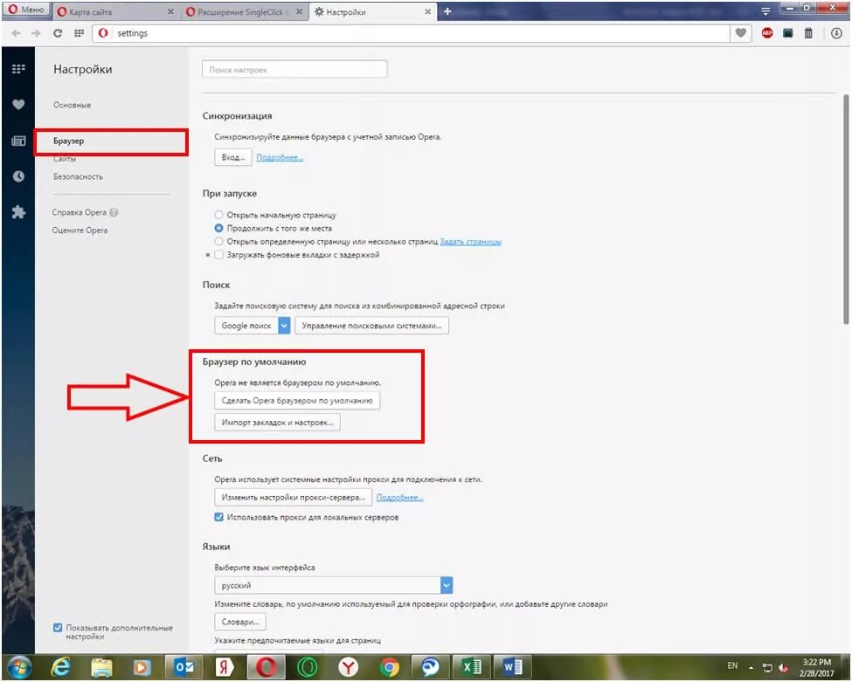Viewport: 852px width, 682px height.
Task: Click the trash can extension icon
Action: tap(808, 33)
